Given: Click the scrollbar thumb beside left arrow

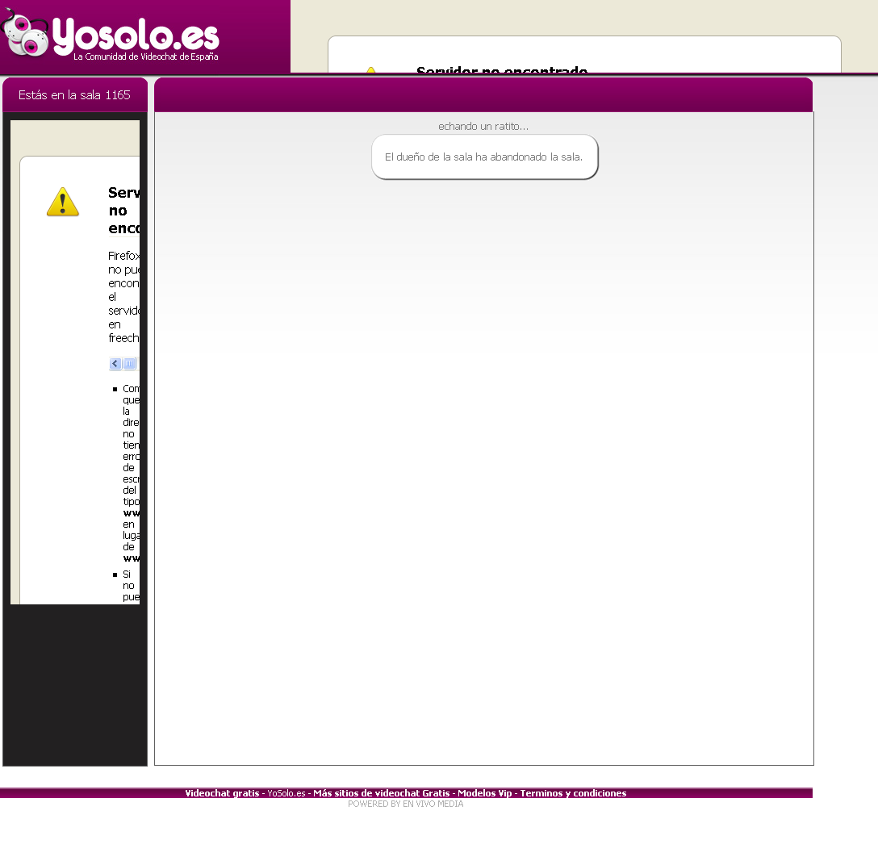Looking at the screenshot, I should point(129,364).
